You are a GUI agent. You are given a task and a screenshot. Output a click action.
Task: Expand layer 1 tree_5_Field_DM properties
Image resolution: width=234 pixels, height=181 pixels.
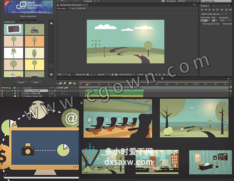(x=12, y=91)
